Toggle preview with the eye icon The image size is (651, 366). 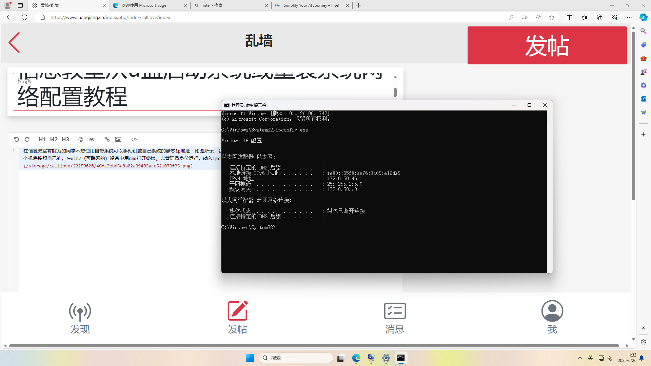click(92, 139)
